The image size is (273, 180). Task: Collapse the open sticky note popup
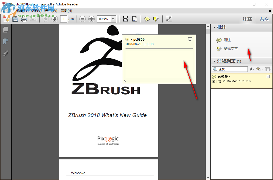[190, 39]
